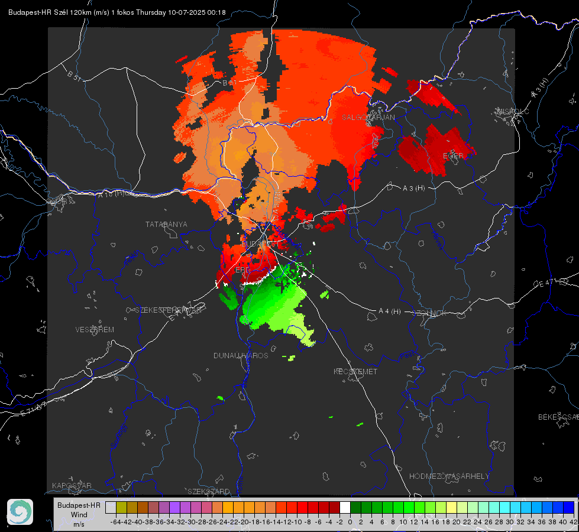Select the KECSKEMÉT city label
Image resolution: width=579 pixels, height=532 pixels.
(x=355, y=371)
